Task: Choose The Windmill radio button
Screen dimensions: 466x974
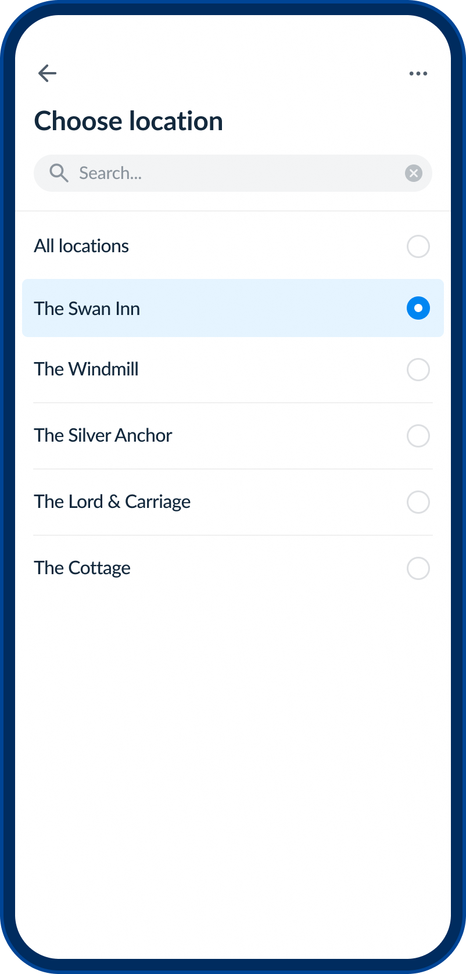Action: pyautogui.click(x=418, y=370)
